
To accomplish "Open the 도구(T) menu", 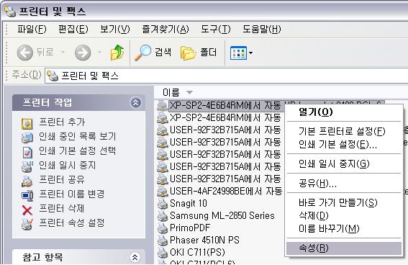I will coord(215,29).
